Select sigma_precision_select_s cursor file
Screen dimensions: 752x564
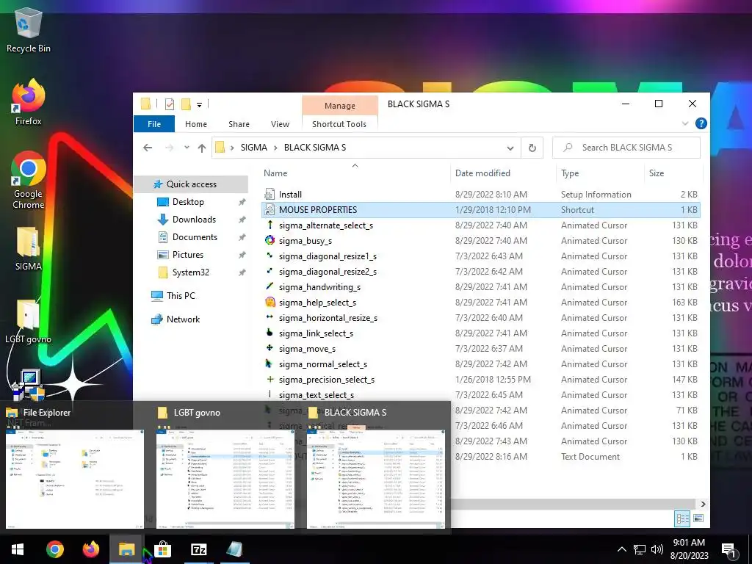pos(480,380)
